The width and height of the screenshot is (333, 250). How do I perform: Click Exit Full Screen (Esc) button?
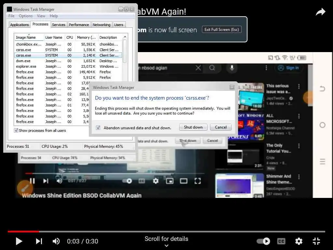point(222,30)
